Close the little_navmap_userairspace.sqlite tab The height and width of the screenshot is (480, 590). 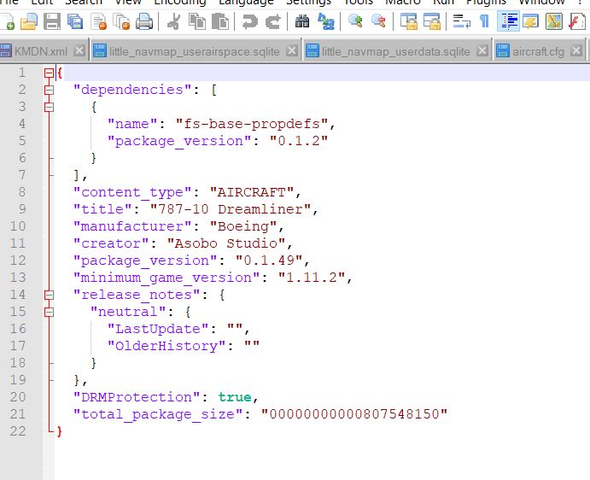point(292,50)
